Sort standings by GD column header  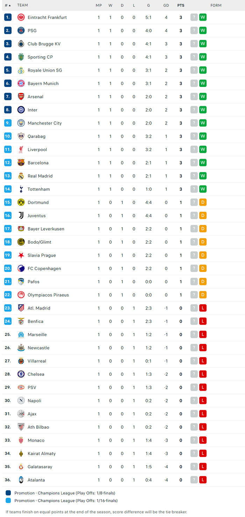pyautogui.click(x=166, y=5)
